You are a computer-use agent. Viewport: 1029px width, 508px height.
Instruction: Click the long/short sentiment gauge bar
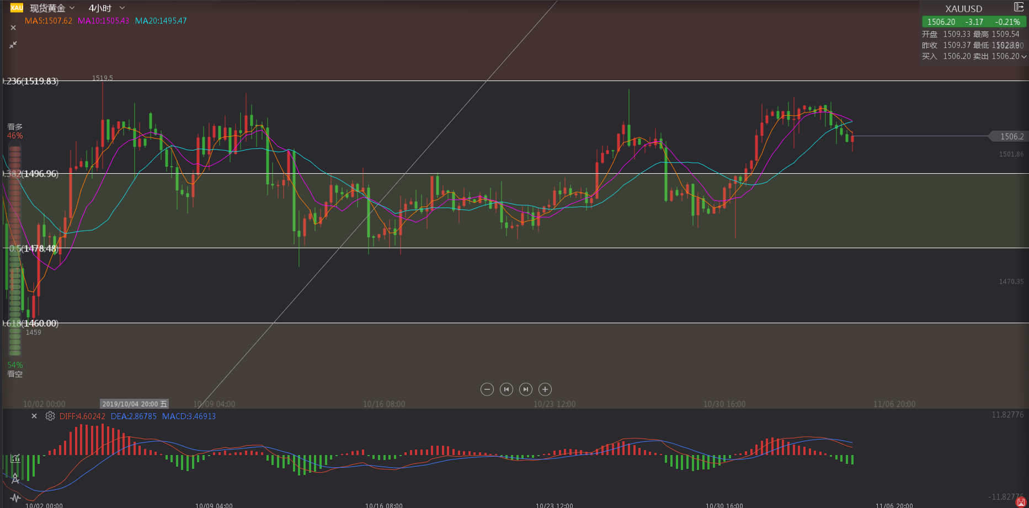[15, 250]
